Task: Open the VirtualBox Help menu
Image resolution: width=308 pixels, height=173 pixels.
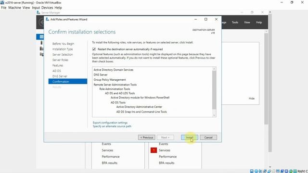Action: tap(58, 8)
